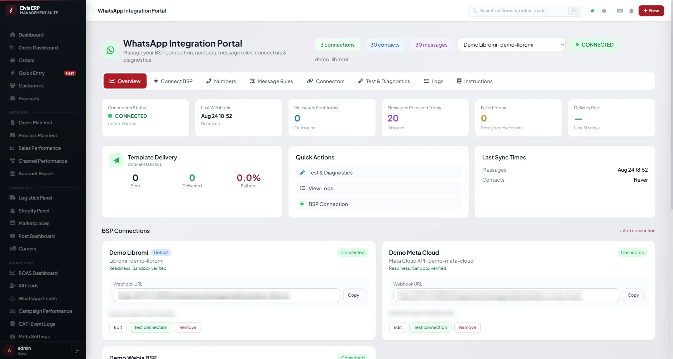Image resolution: width=673 pixels, height=359 pixels.
Task: Click the Order Dashboard icon in sidebar
Action: point(13,48)
